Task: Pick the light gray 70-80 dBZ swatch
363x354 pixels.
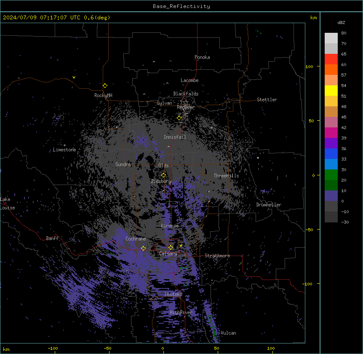Action: (x=331, y=38)
